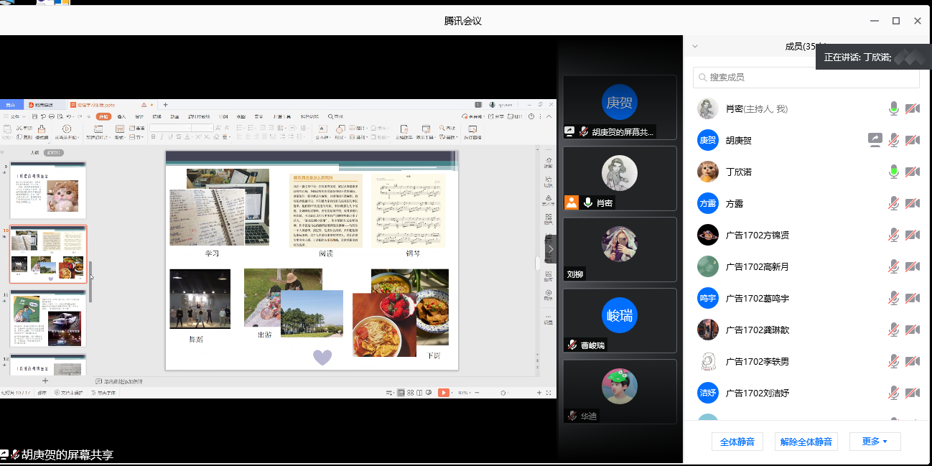Maximize the 腾讯会议 window
This screenshot has height=466, width=932.
tap(895, 21)
